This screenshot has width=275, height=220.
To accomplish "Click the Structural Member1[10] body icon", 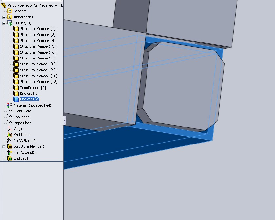I will [x=16, y=76].
